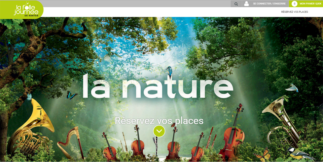Click the cart item count circle
Image resolution: width=323 pixels, height=162 pixels.
coord(295,4)
